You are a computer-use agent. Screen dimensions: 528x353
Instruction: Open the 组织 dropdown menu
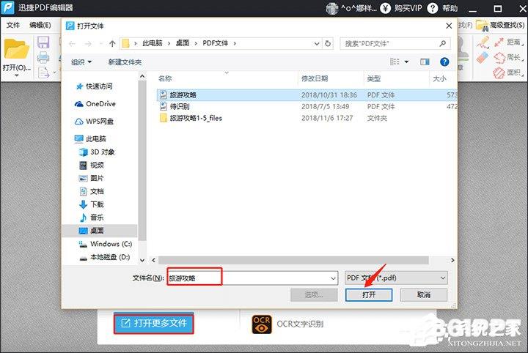81,62
